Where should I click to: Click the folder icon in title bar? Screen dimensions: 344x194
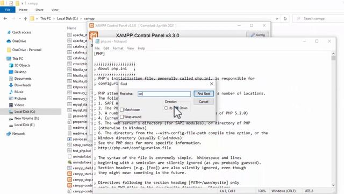pyautogui.click(x=2, y=3)
